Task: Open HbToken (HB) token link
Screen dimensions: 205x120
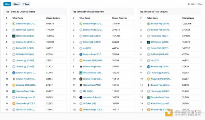Action: (x=89, y=103)
